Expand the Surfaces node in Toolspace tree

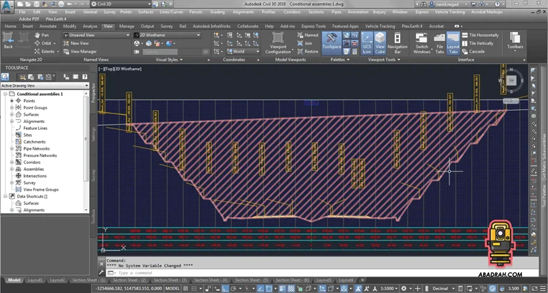(x=12, y=114)
